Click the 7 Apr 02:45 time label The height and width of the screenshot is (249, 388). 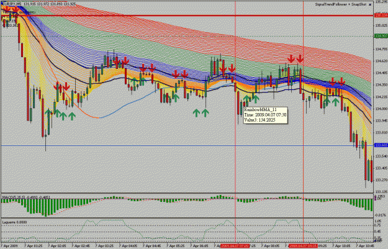pyautogui.click(x=81, y=246)
